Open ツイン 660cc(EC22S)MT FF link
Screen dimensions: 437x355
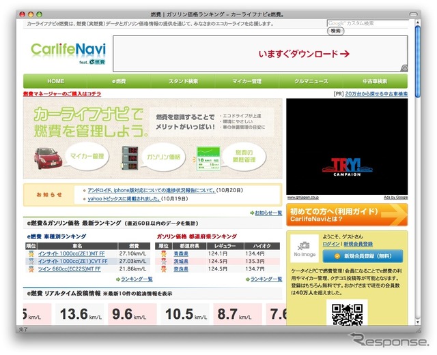point(70,269)
